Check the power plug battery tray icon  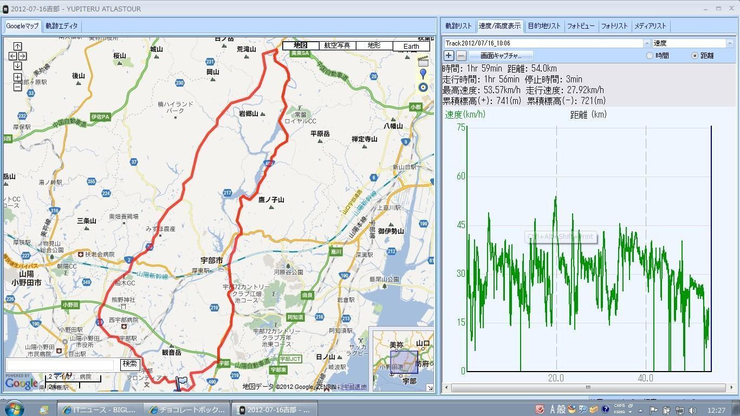(667, 410)
